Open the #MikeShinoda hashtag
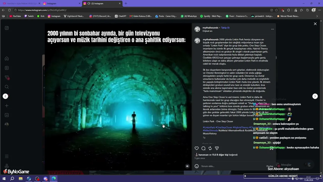Image resolution: width=323 pixels, height=182 pixels. coord(210,130)
